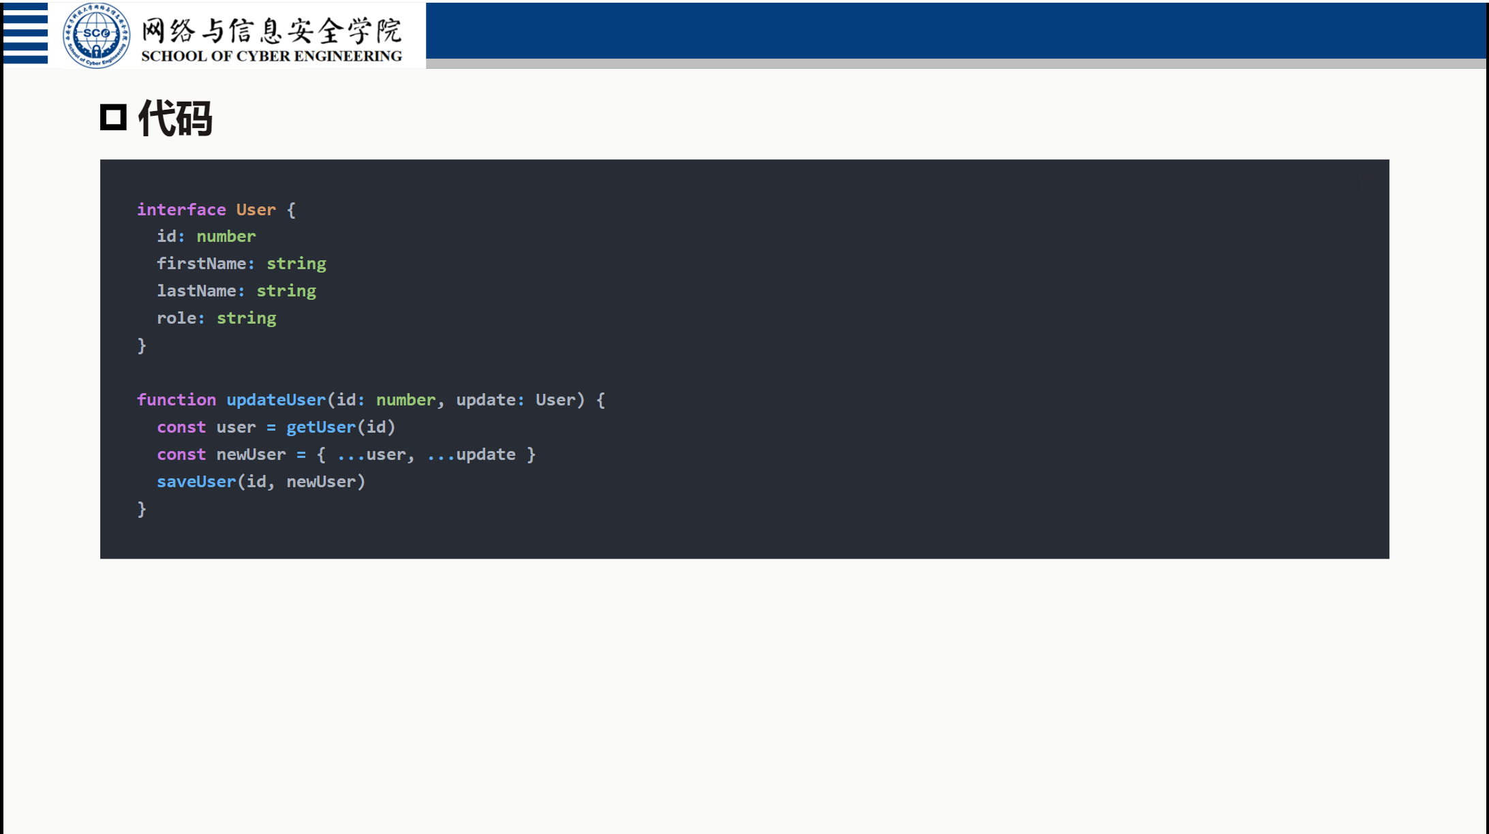Click the 'updateUser' function name
Image resolution: width=1489 pixels, height=834 pixels.
(276, 400)
